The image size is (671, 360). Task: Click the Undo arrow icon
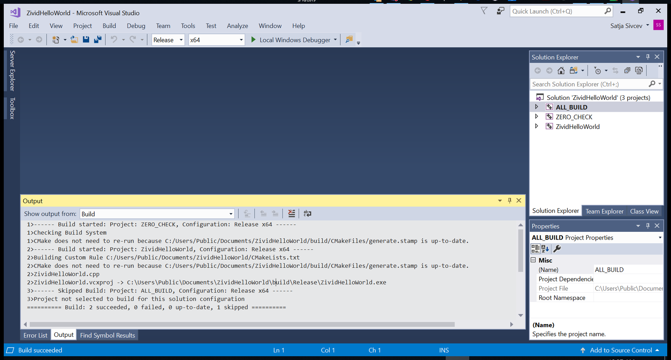(114, 40)
